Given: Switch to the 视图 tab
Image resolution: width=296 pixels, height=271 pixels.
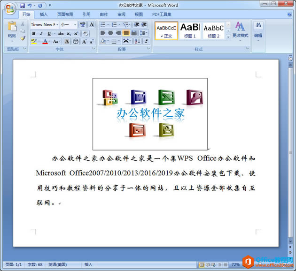Looking at the screenshot, I should pos(139,15).
